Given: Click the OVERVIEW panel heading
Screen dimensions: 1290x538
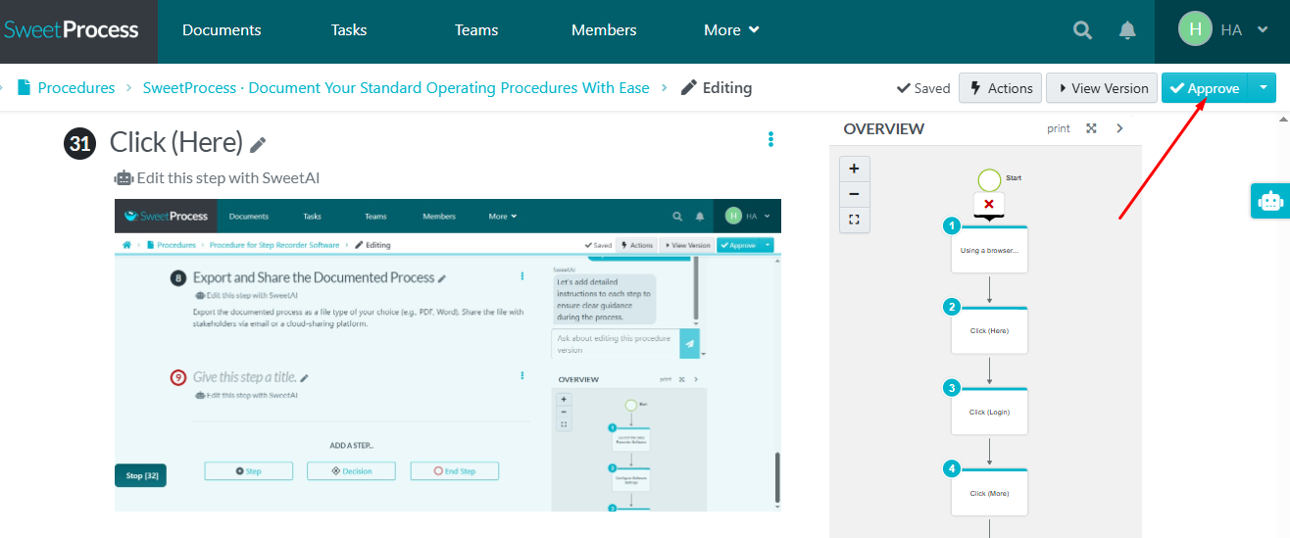Looking at the screenshot, I should 883,128.
